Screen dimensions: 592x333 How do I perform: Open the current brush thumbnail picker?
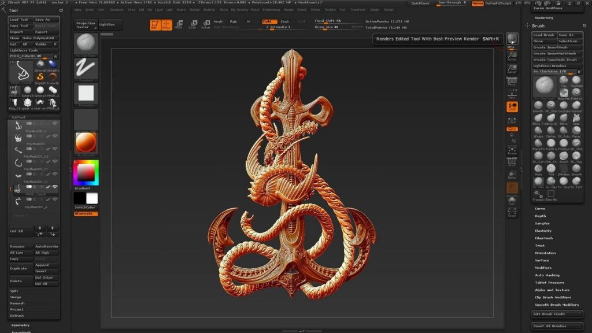[x=86, y=44]
